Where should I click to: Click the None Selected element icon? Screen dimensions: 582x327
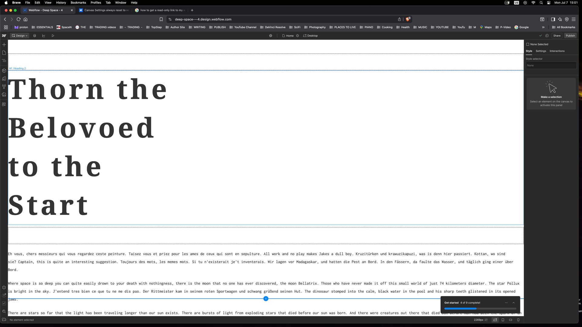(528, 44)
